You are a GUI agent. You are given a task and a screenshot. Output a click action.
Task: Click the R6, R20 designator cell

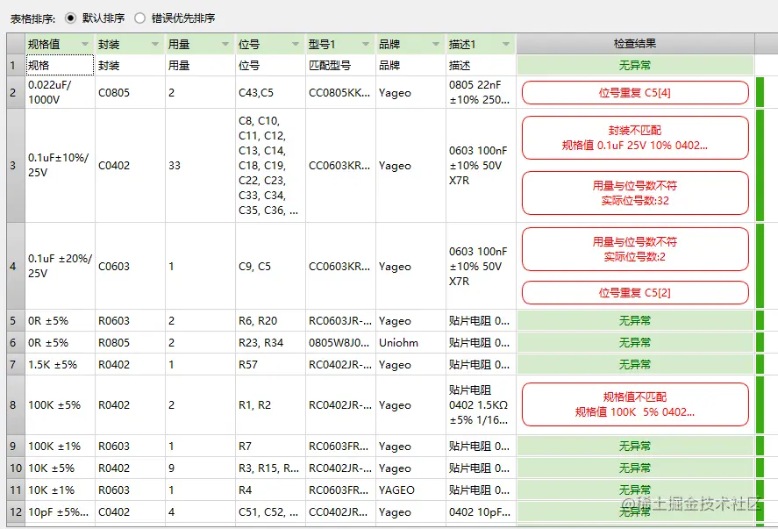tap(270, 320)
